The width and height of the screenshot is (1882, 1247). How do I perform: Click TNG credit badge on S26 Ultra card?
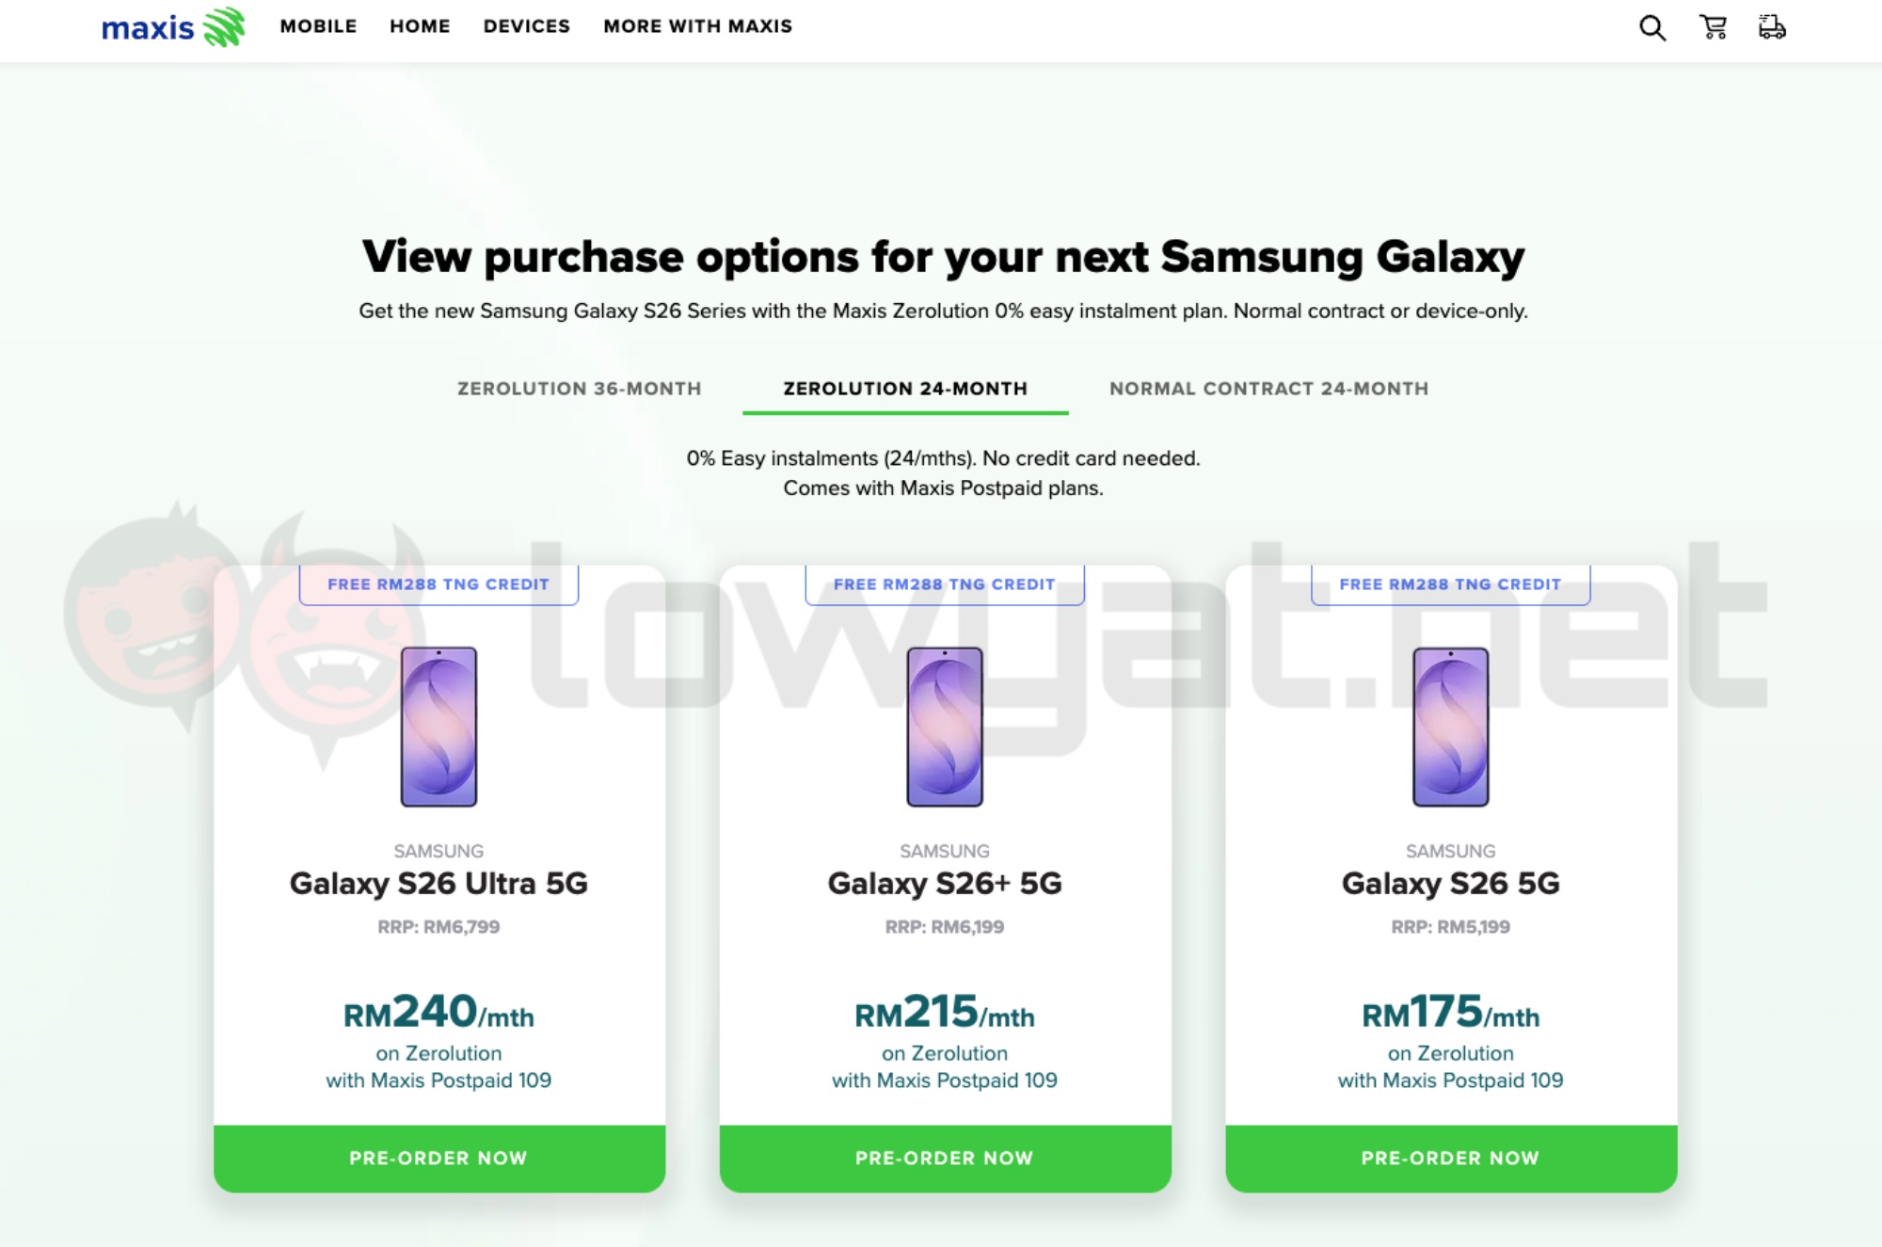coord(439,584)
